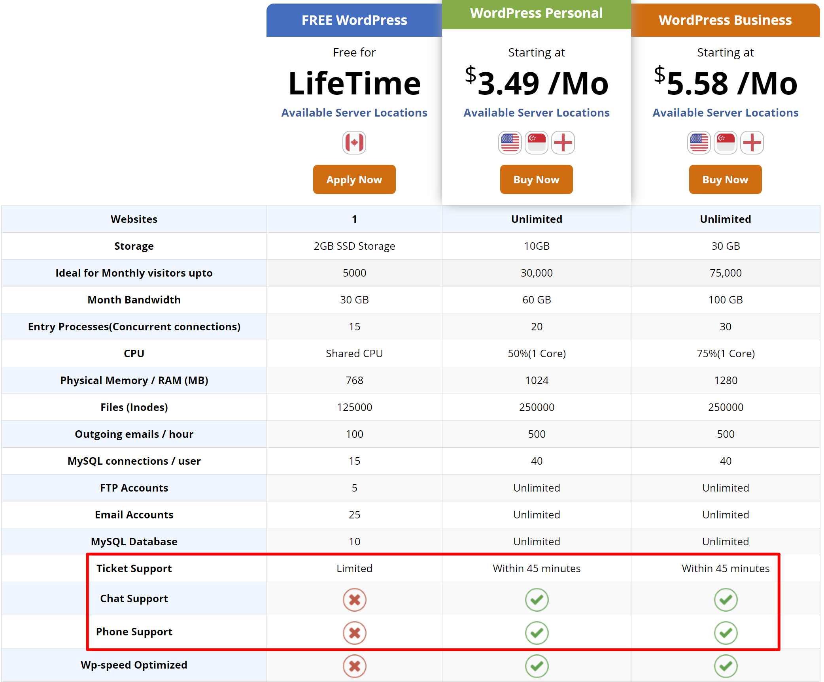
Task: Select the WordPress Business plan header
Action: pyautogui.click(x=726, y=20)
